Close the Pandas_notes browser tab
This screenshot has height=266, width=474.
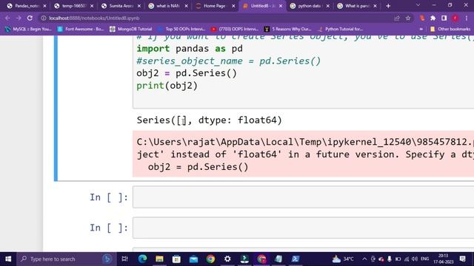(44, 6)
